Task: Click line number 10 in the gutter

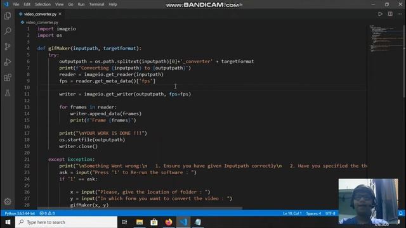Action: [27, 87]
